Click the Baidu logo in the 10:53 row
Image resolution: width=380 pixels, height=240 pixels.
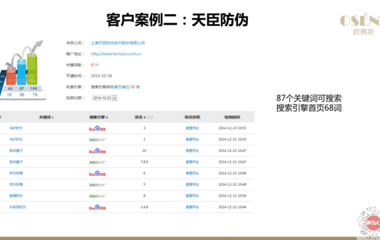(97, 128)
